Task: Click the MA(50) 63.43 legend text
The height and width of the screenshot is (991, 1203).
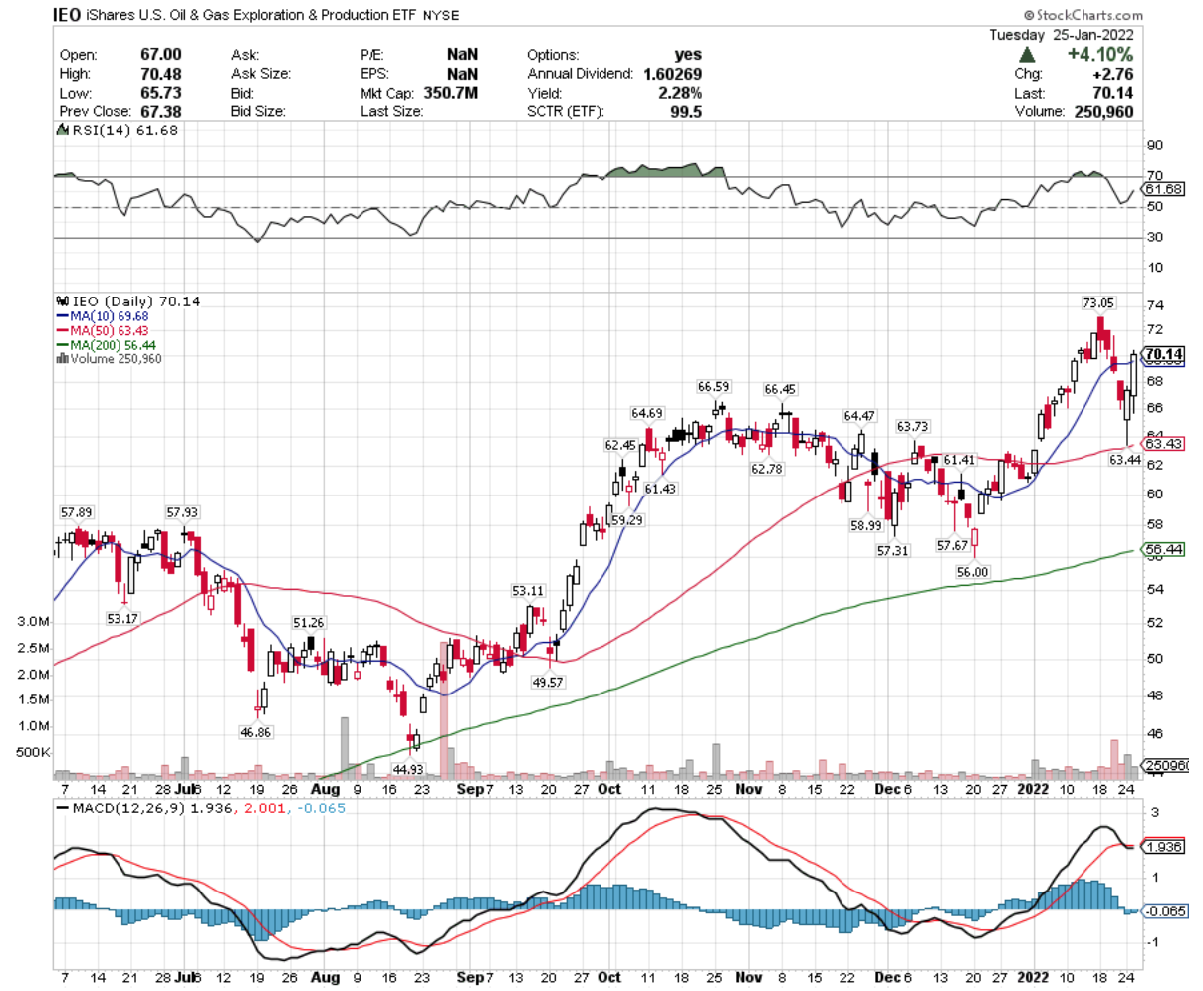Action: click(x=110, y=330)
